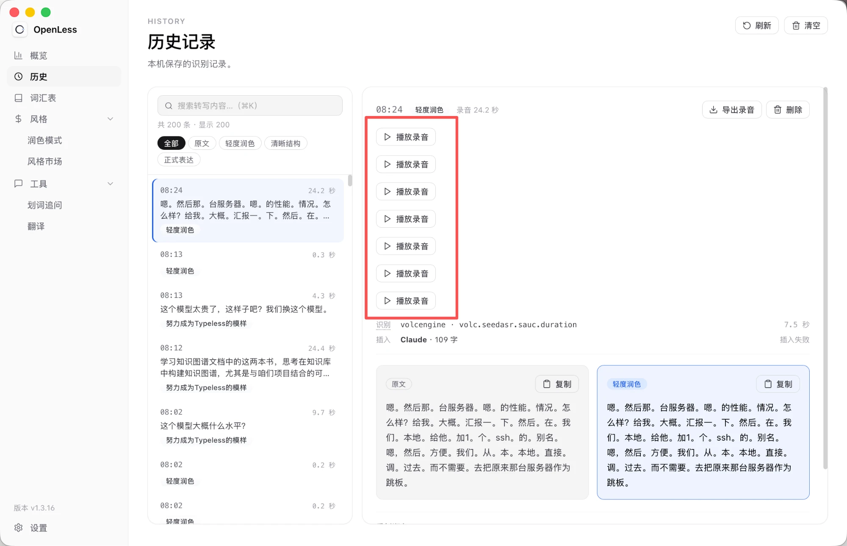
Task: Select the 原文 filter chip
Action: click(x=202, y=143)
